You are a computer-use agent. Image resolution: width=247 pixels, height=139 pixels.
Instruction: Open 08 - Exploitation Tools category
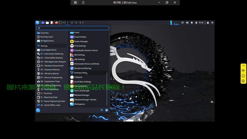[52, 81]
